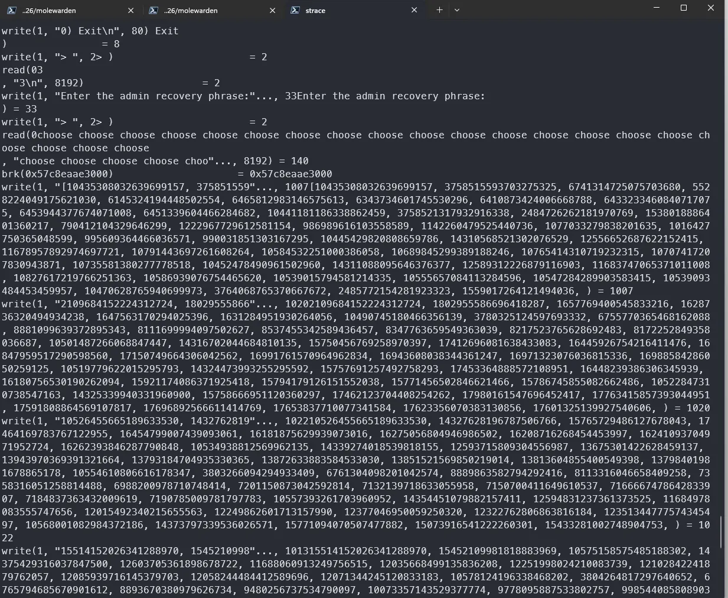
Task: Click the vertical scrollbar thumb
Action: click(x=721, y=532)
